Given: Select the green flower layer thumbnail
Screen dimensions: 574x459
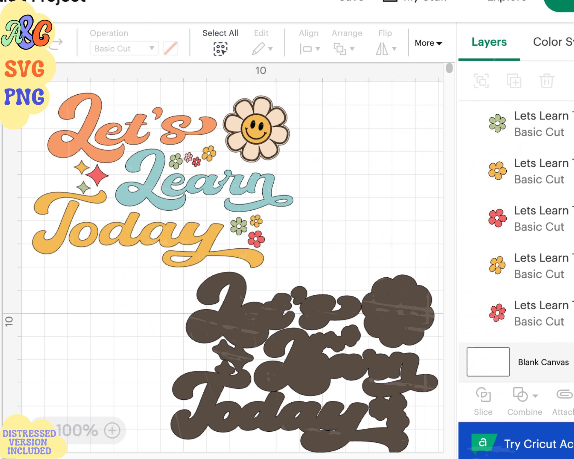Looking at the screenshot, I should (497, 123).
